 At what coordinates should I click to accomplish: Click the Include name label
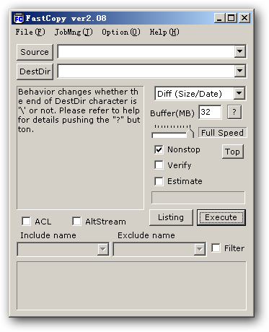[48, 235]
